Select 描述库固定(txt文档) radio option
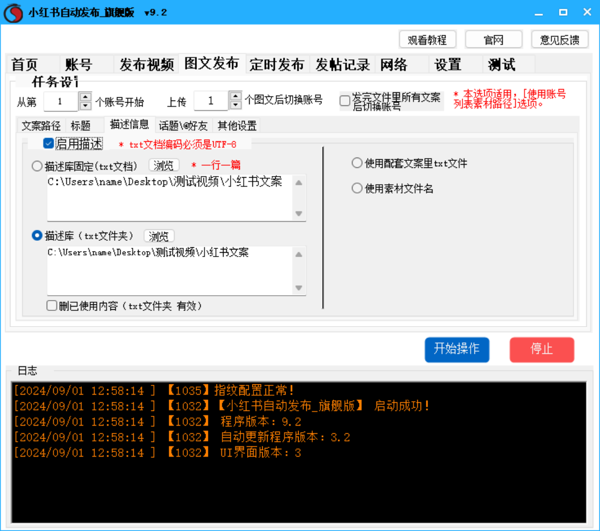This screenshot has height=531, width=600. pos(37,166)
